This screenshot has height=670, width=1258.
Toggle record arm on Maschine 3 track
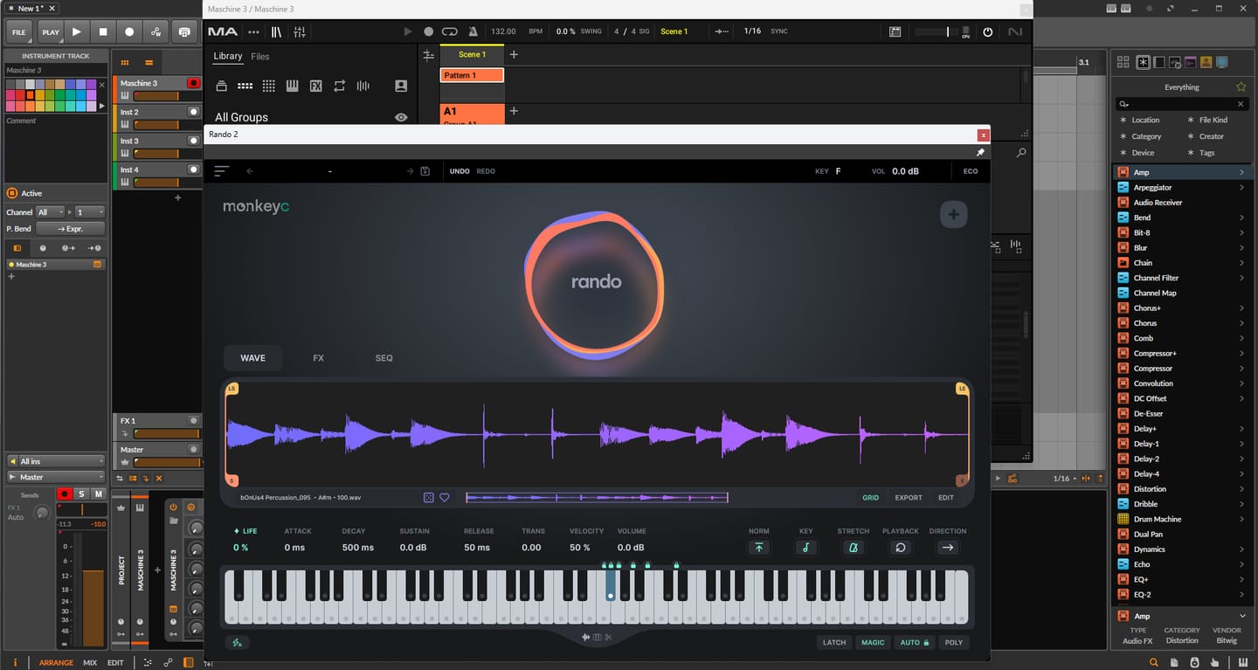193,83
